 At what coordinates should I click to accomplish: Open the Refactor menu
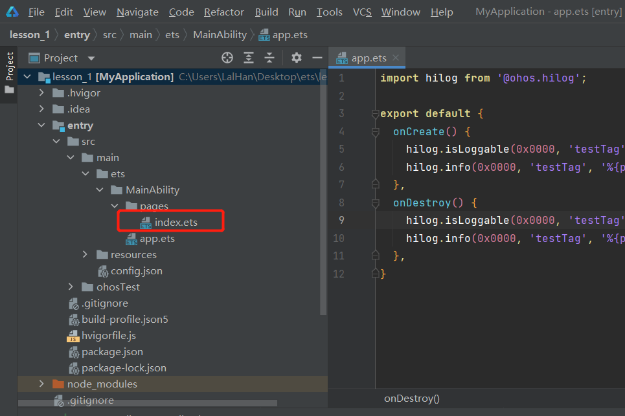click(x=224, y=12)
